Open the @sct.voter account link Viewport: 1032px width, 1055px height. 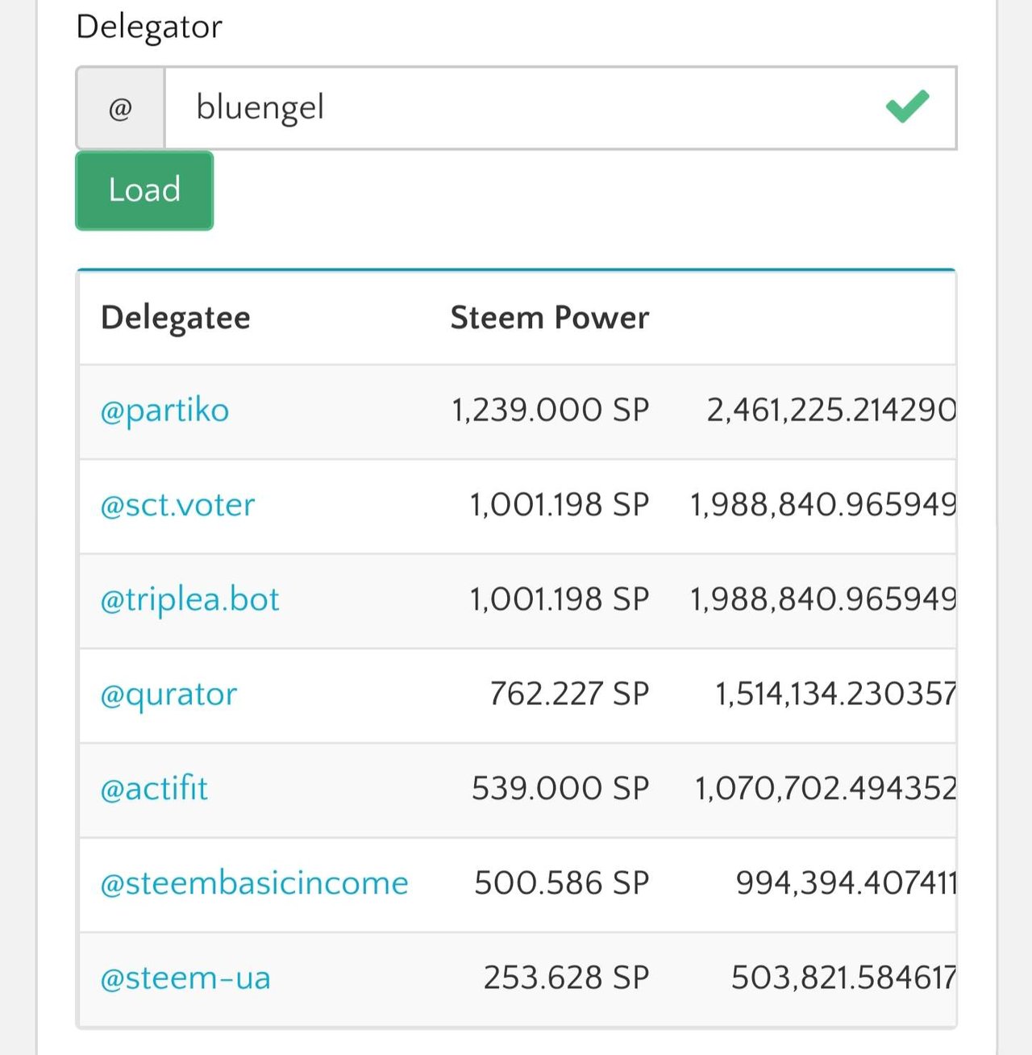pos(177,505)
